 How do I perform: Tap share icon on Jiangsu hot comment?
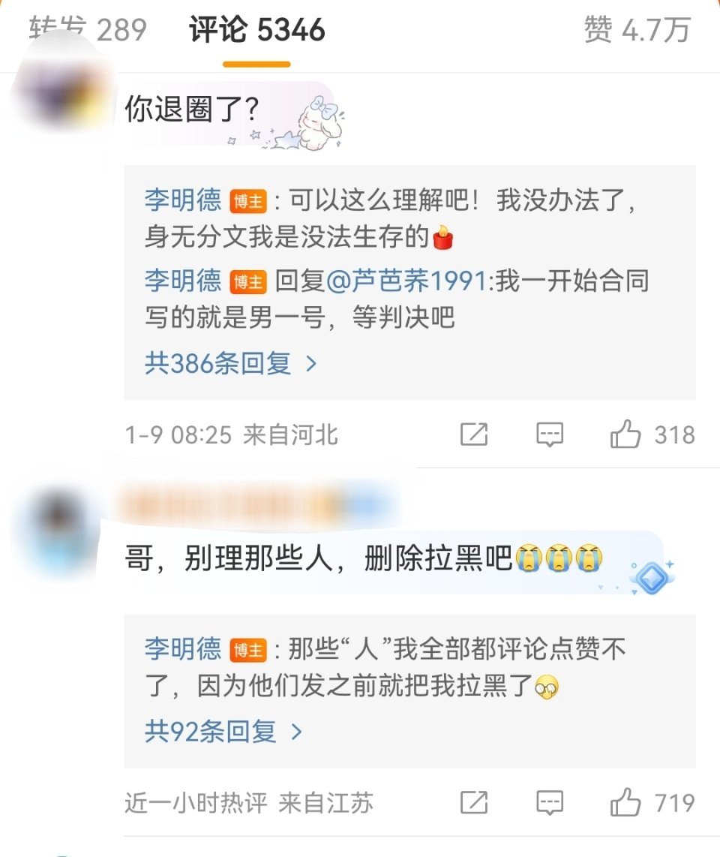[474, 802]
